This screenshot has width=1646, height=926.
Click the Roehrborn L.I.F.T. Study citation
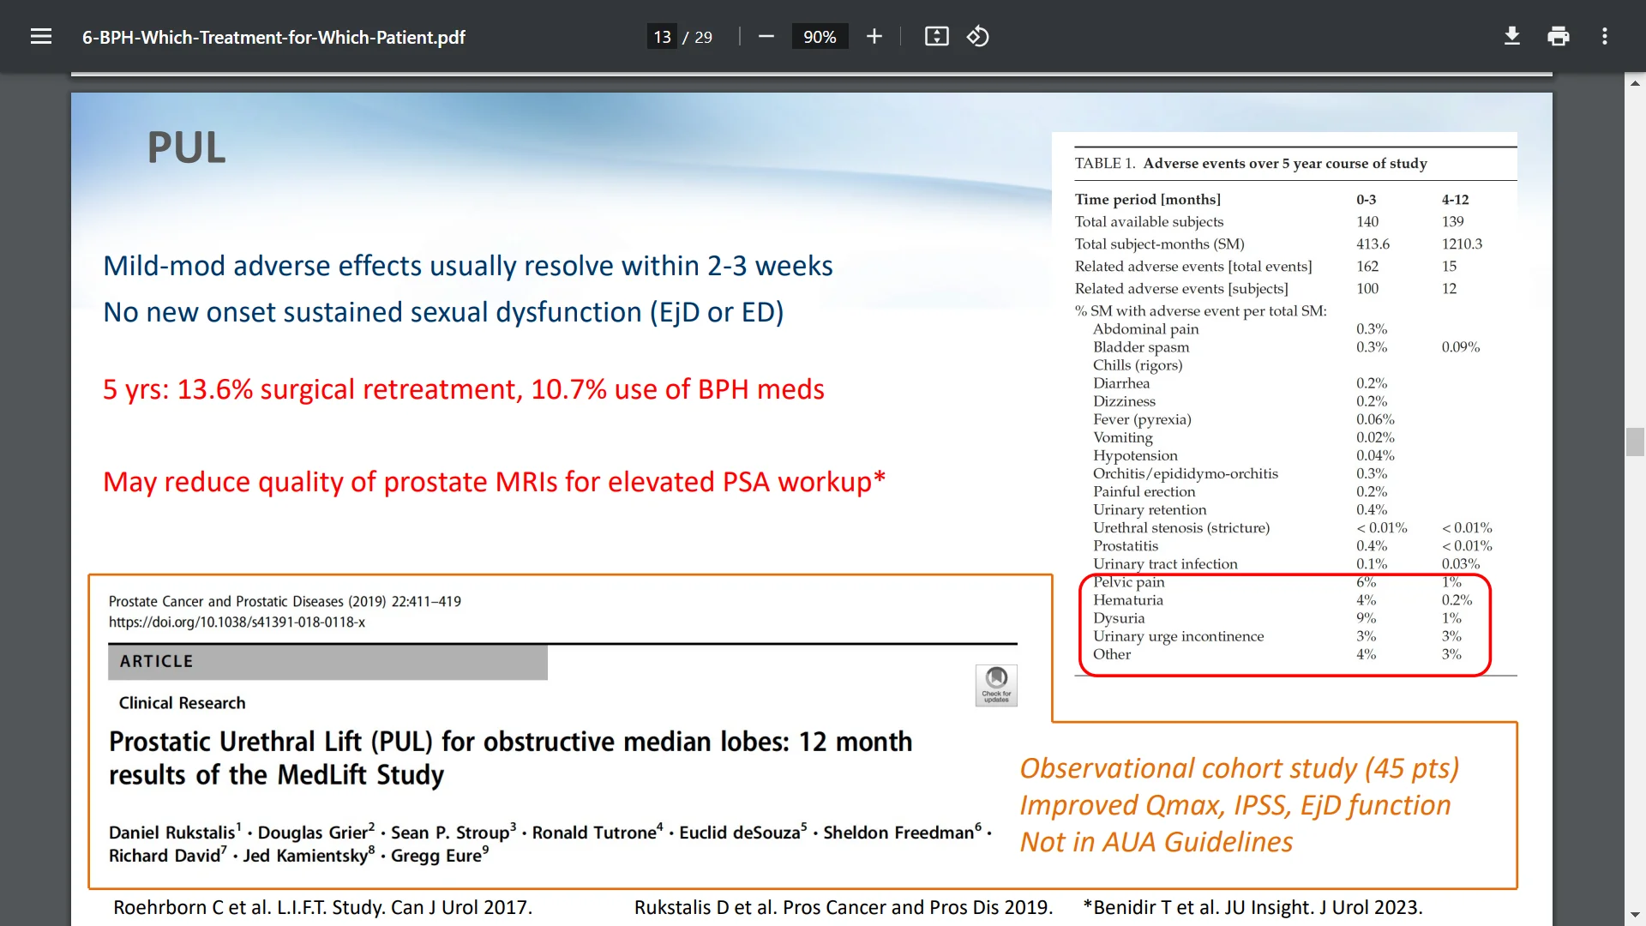coord(322,907)
